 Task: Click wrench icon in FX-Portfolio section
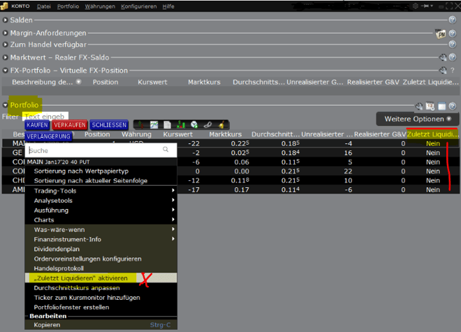click(x=442, y=71)
